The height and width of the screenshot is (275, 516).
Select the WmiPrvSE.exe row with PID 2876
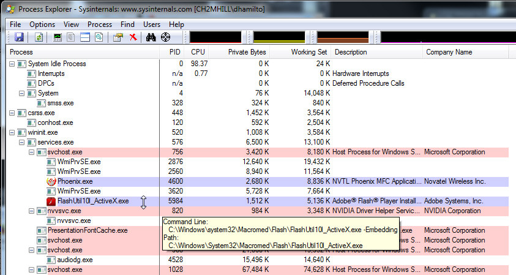258,162
